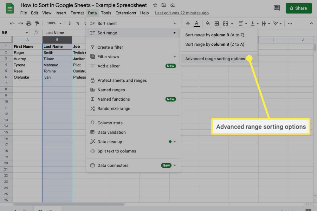Select column B header
This screenshot has width=317, height=211.
point(57,40)
